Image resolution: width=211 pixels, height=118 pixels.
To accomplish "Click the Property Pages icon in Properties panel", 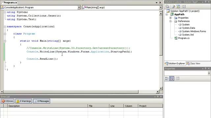I will (x=177, y=78).
